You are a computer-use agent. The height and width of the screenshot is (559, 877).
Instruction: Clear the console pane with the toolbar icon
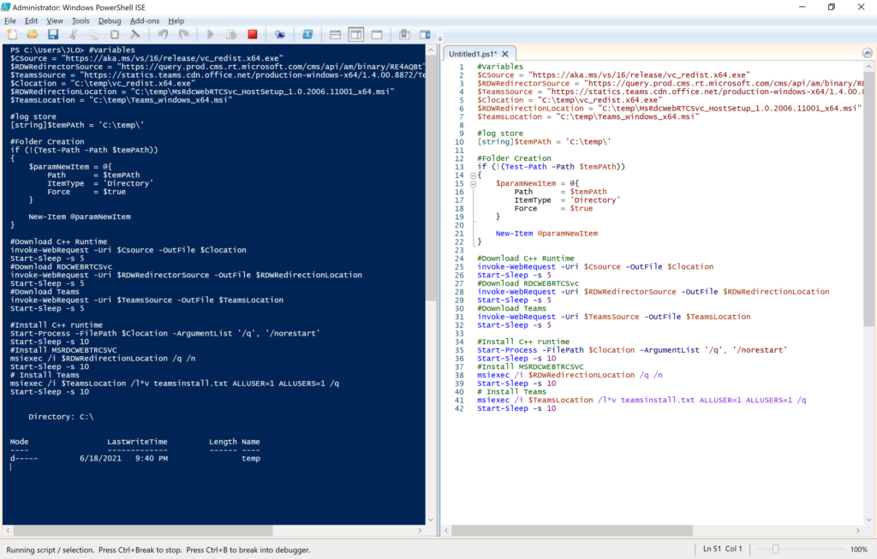click(x=134, y=34)
